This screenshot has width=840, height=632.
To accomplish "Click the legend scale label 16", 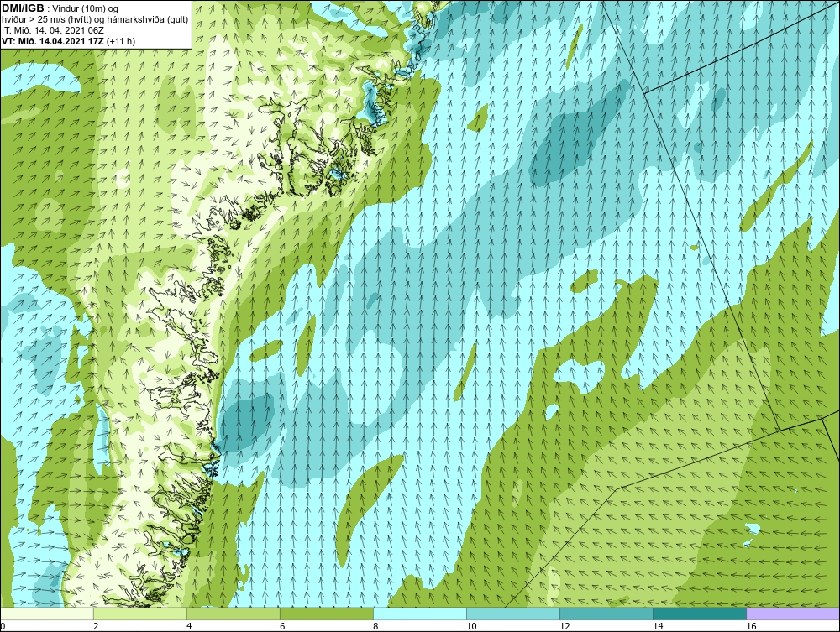I will point(751,626).
